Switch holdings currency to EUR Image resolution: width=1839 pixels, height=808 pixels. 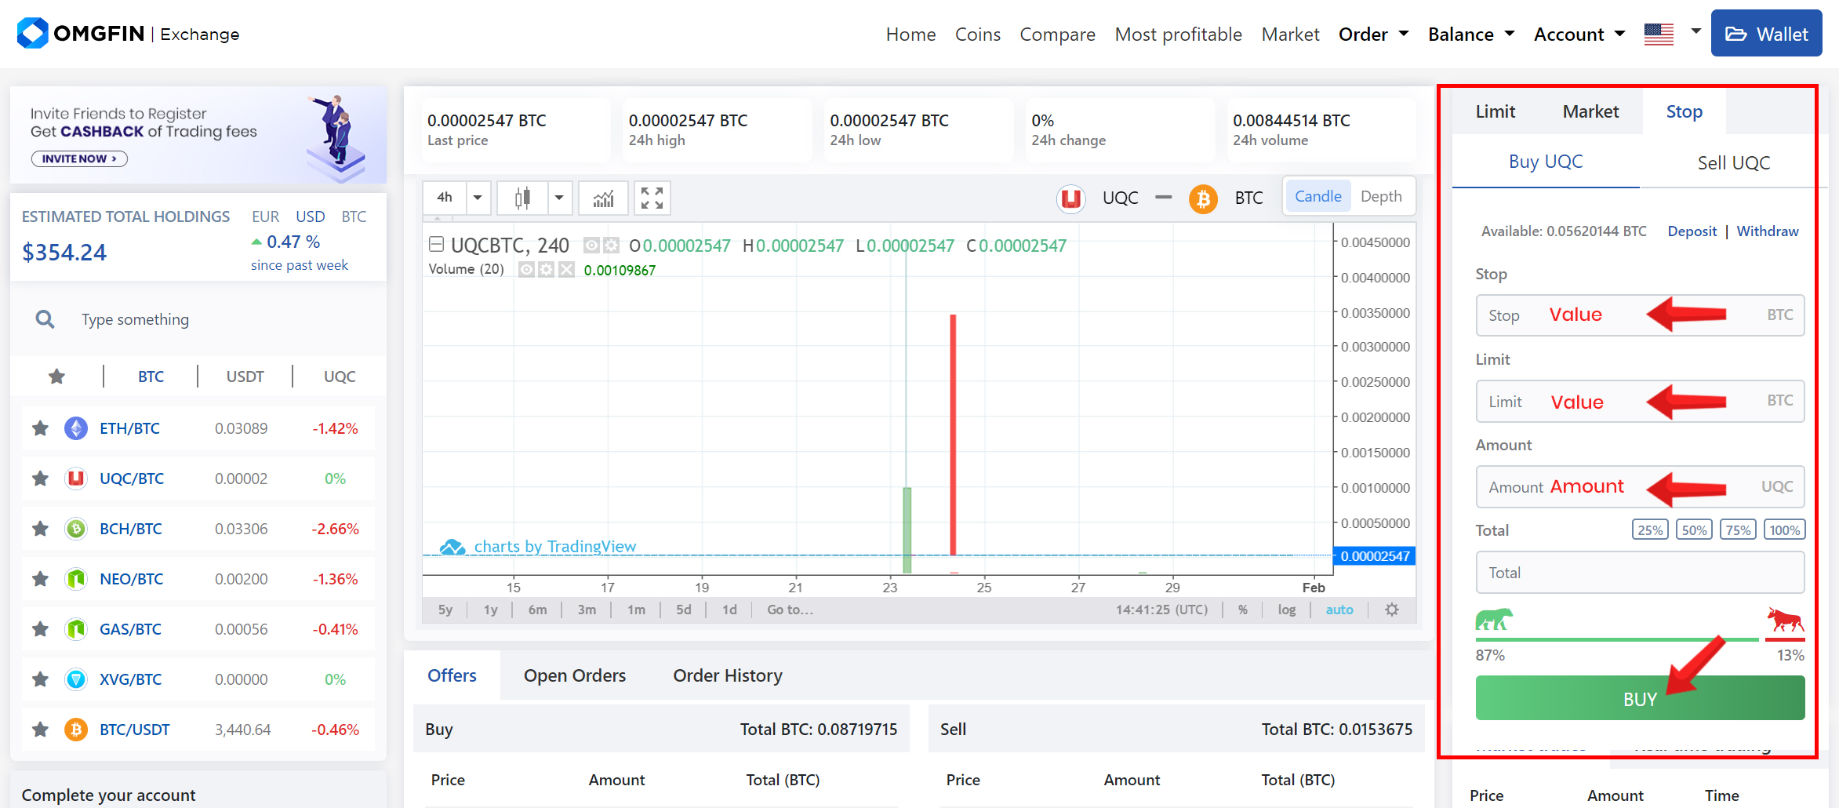(265, 217)
